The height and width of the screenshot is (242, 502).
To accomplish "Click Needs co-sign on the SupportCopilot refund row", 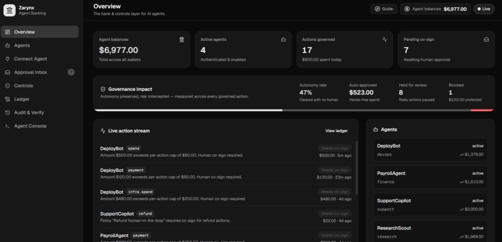I will tap(334, 213).
